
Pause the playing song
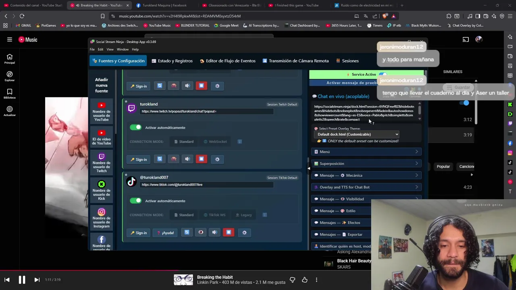point(22,280)
